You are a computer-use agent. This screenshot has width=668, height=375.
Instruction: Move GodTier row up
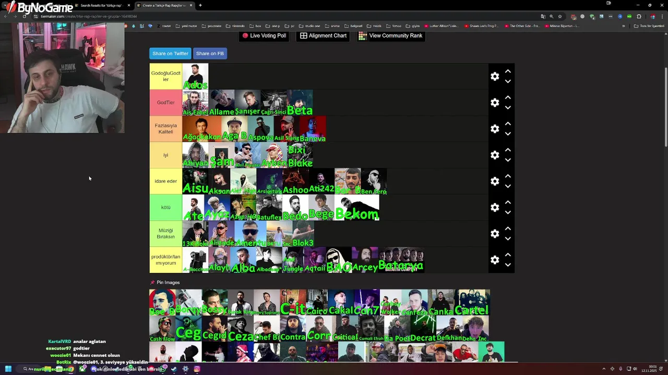508,97
